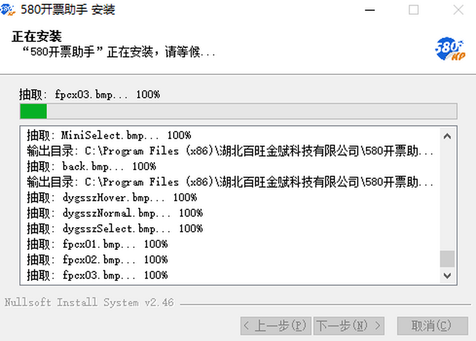The width and height of the screenshot is (476, 341).
Task: Click the log scrollbar thumb
Action: (x=447, y=259)
